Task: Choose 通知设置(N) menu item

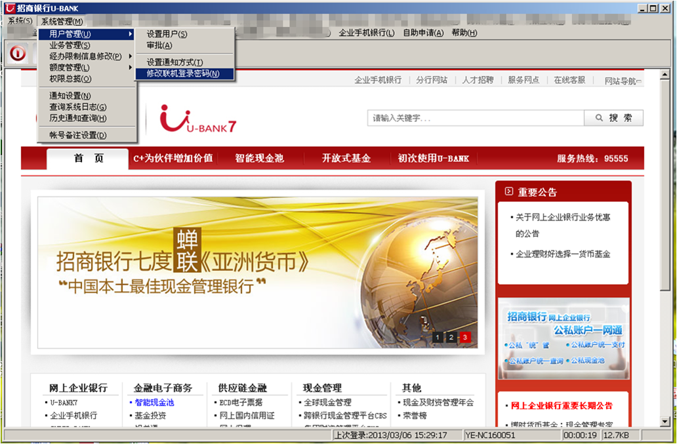Action: (x=87, y=96)
